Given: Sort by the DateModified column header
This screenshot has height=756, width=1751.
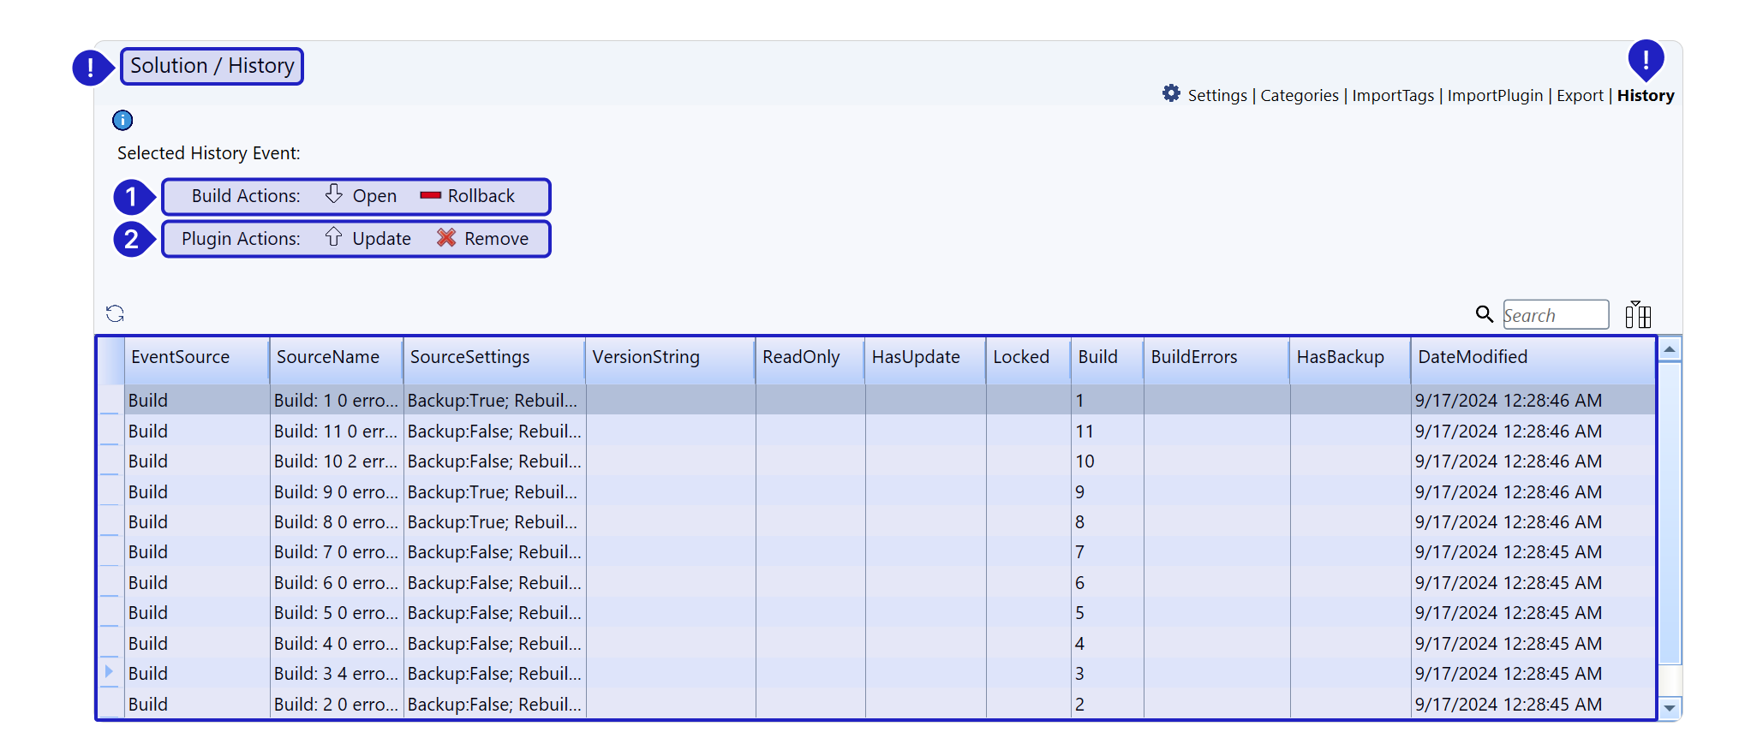Looking at the screenshot, I should click(1472, 357).
